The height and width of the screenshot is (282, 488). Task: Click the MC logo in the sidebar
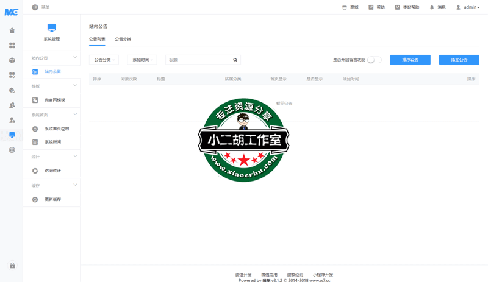pyautogui.click(x=12, y=12)
